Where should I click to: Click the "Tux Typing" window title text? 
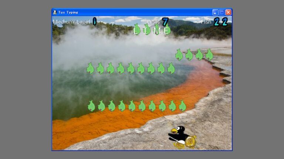[x=68, y=12]
